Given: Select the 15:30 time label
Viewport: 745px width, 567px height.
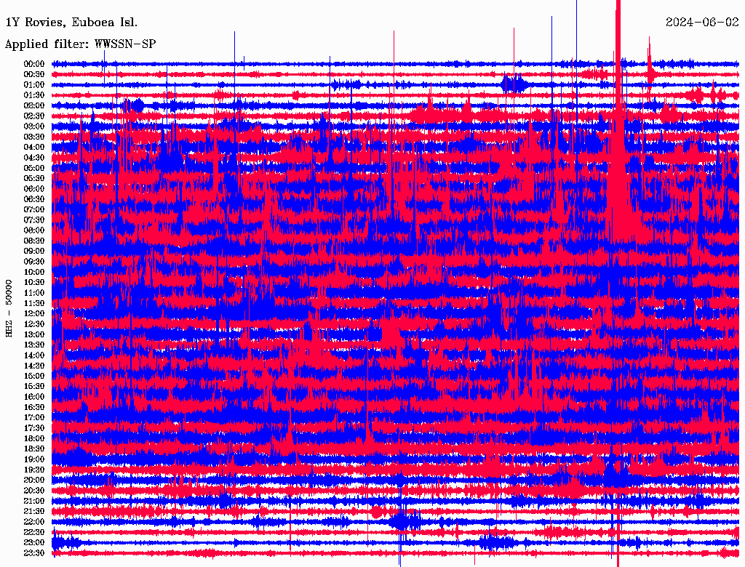Looking at the screenshot, I should pos(34,387).
